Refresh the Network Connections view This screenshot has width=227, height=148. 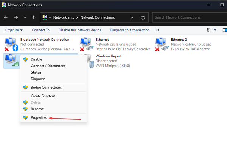coord(143,18)
